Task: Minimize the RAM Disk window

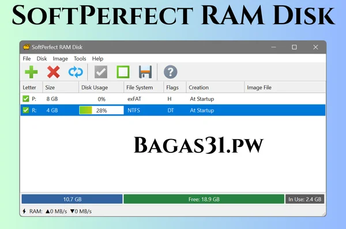Action: tap(273, 47)
